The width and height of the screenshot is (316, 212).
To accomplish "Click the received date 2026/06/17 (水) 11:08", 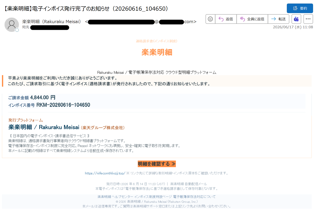I will tap(293, 27).
